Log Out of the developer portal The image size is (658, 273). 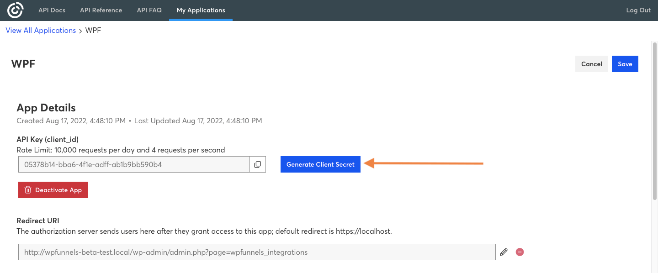tap(638, 10)
